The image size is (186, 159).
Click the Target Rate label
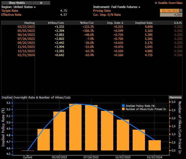pyautogui.click(x=10, y=11)
